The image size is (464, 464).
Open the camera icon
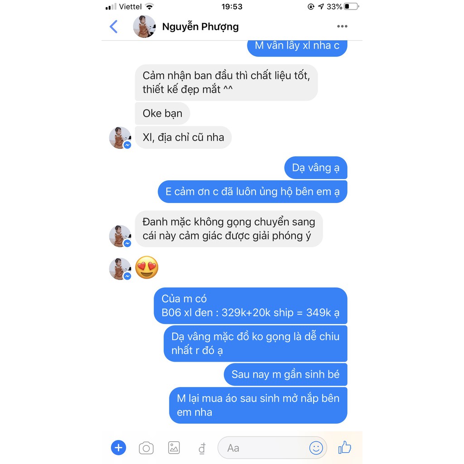click(x=146, y=448)
